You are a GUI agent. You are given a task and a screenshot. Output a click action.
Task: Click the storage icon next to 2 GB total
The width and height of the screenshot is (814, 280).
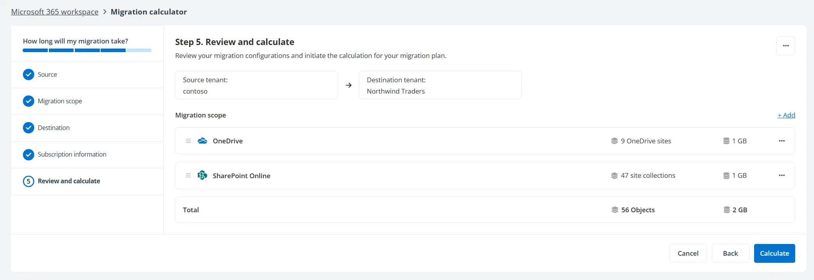tap(726, 210)
